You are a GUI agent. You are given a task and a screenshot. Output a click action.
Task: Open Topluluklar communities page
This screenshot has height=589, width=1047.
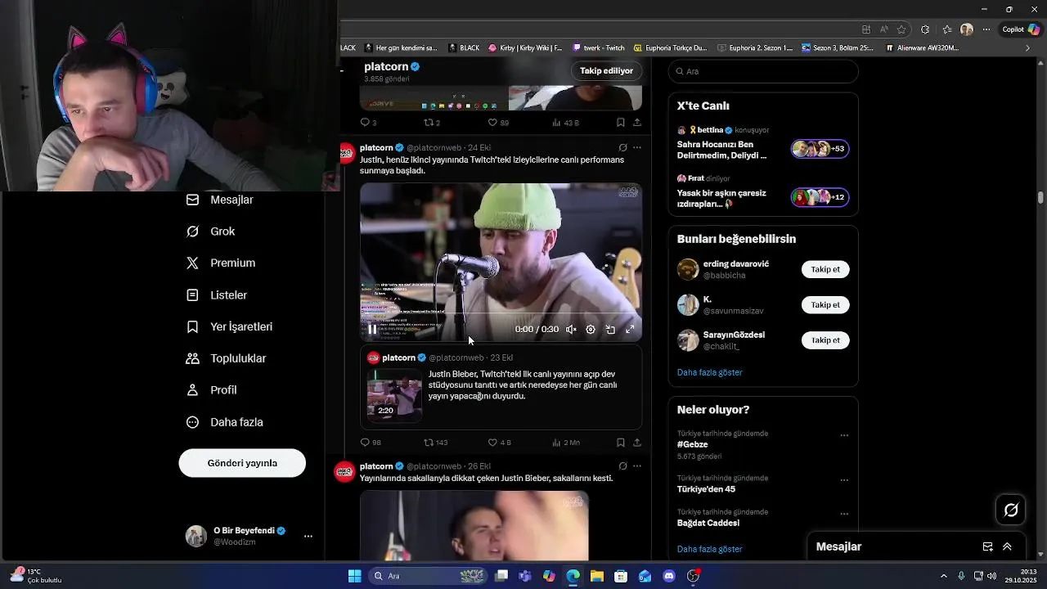pos(226,358)
